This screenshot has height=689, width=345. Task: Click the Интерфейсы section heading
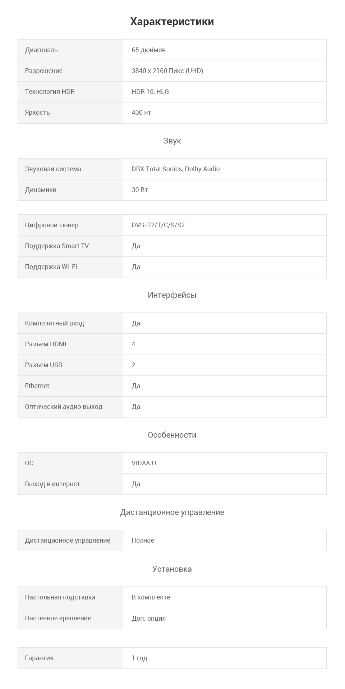172,295
